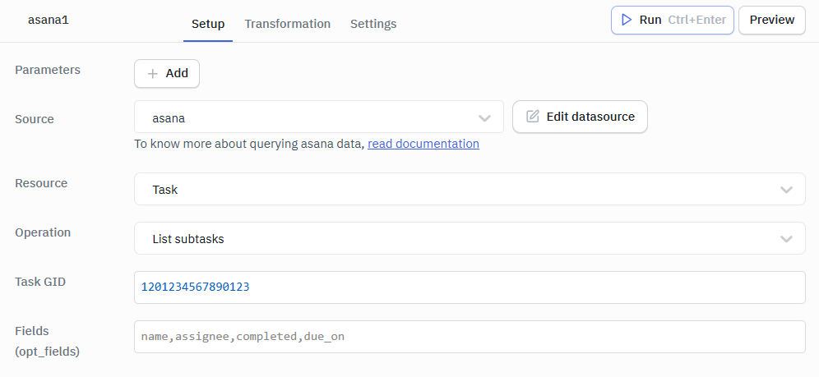Open the Setup tab
Viewport: 819px width, 377px height.
point(208,24)
